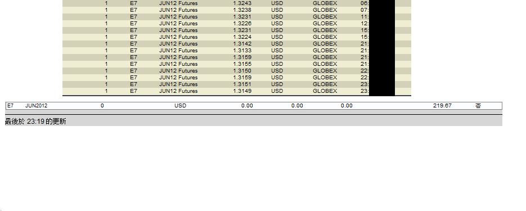Viewport: 526px width, 211px height.
Task: Select the 1.3226 price cell
Action: (x=242, y=24)
